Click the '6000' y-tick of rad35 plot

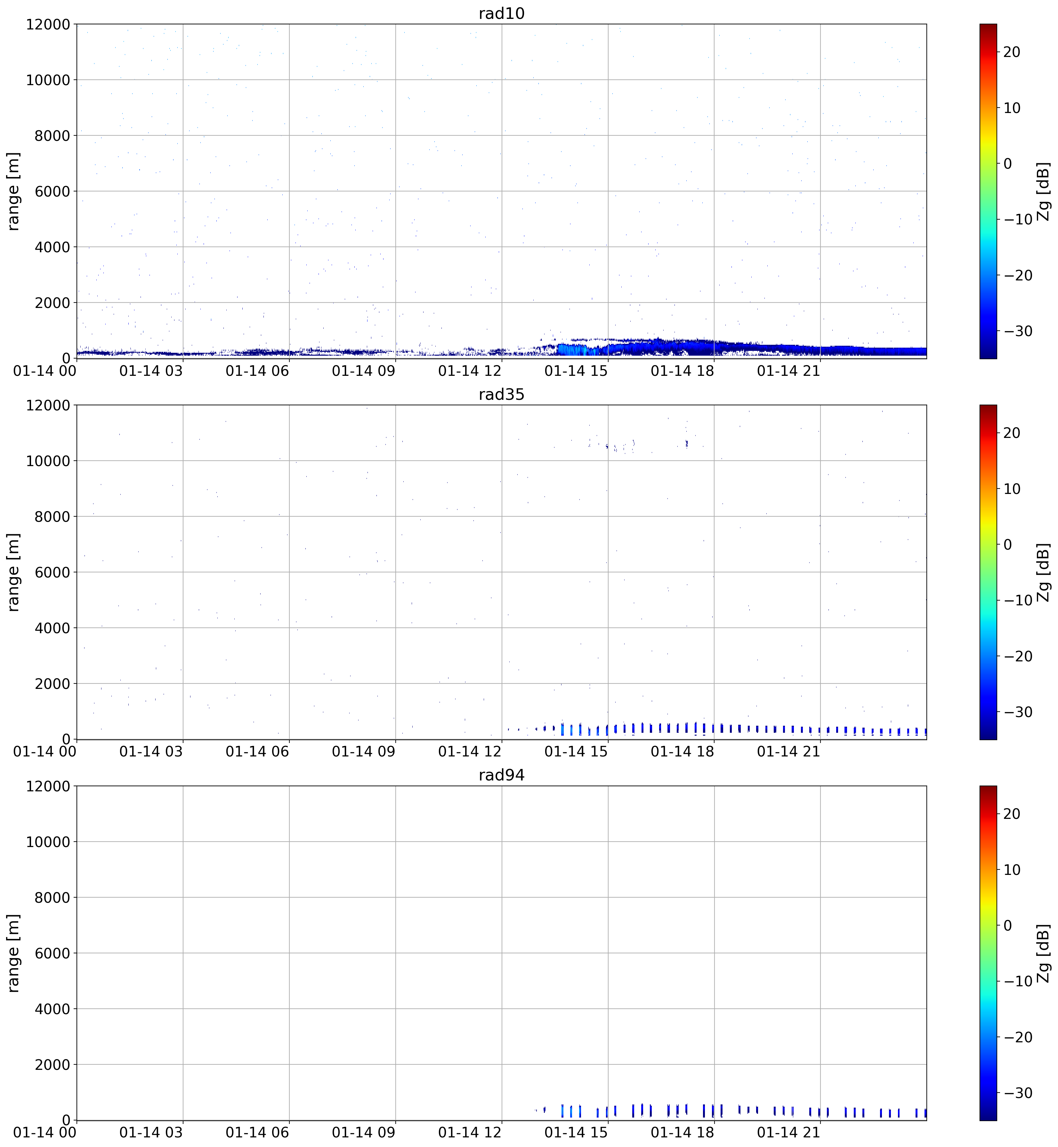click(x=52, y=572)
